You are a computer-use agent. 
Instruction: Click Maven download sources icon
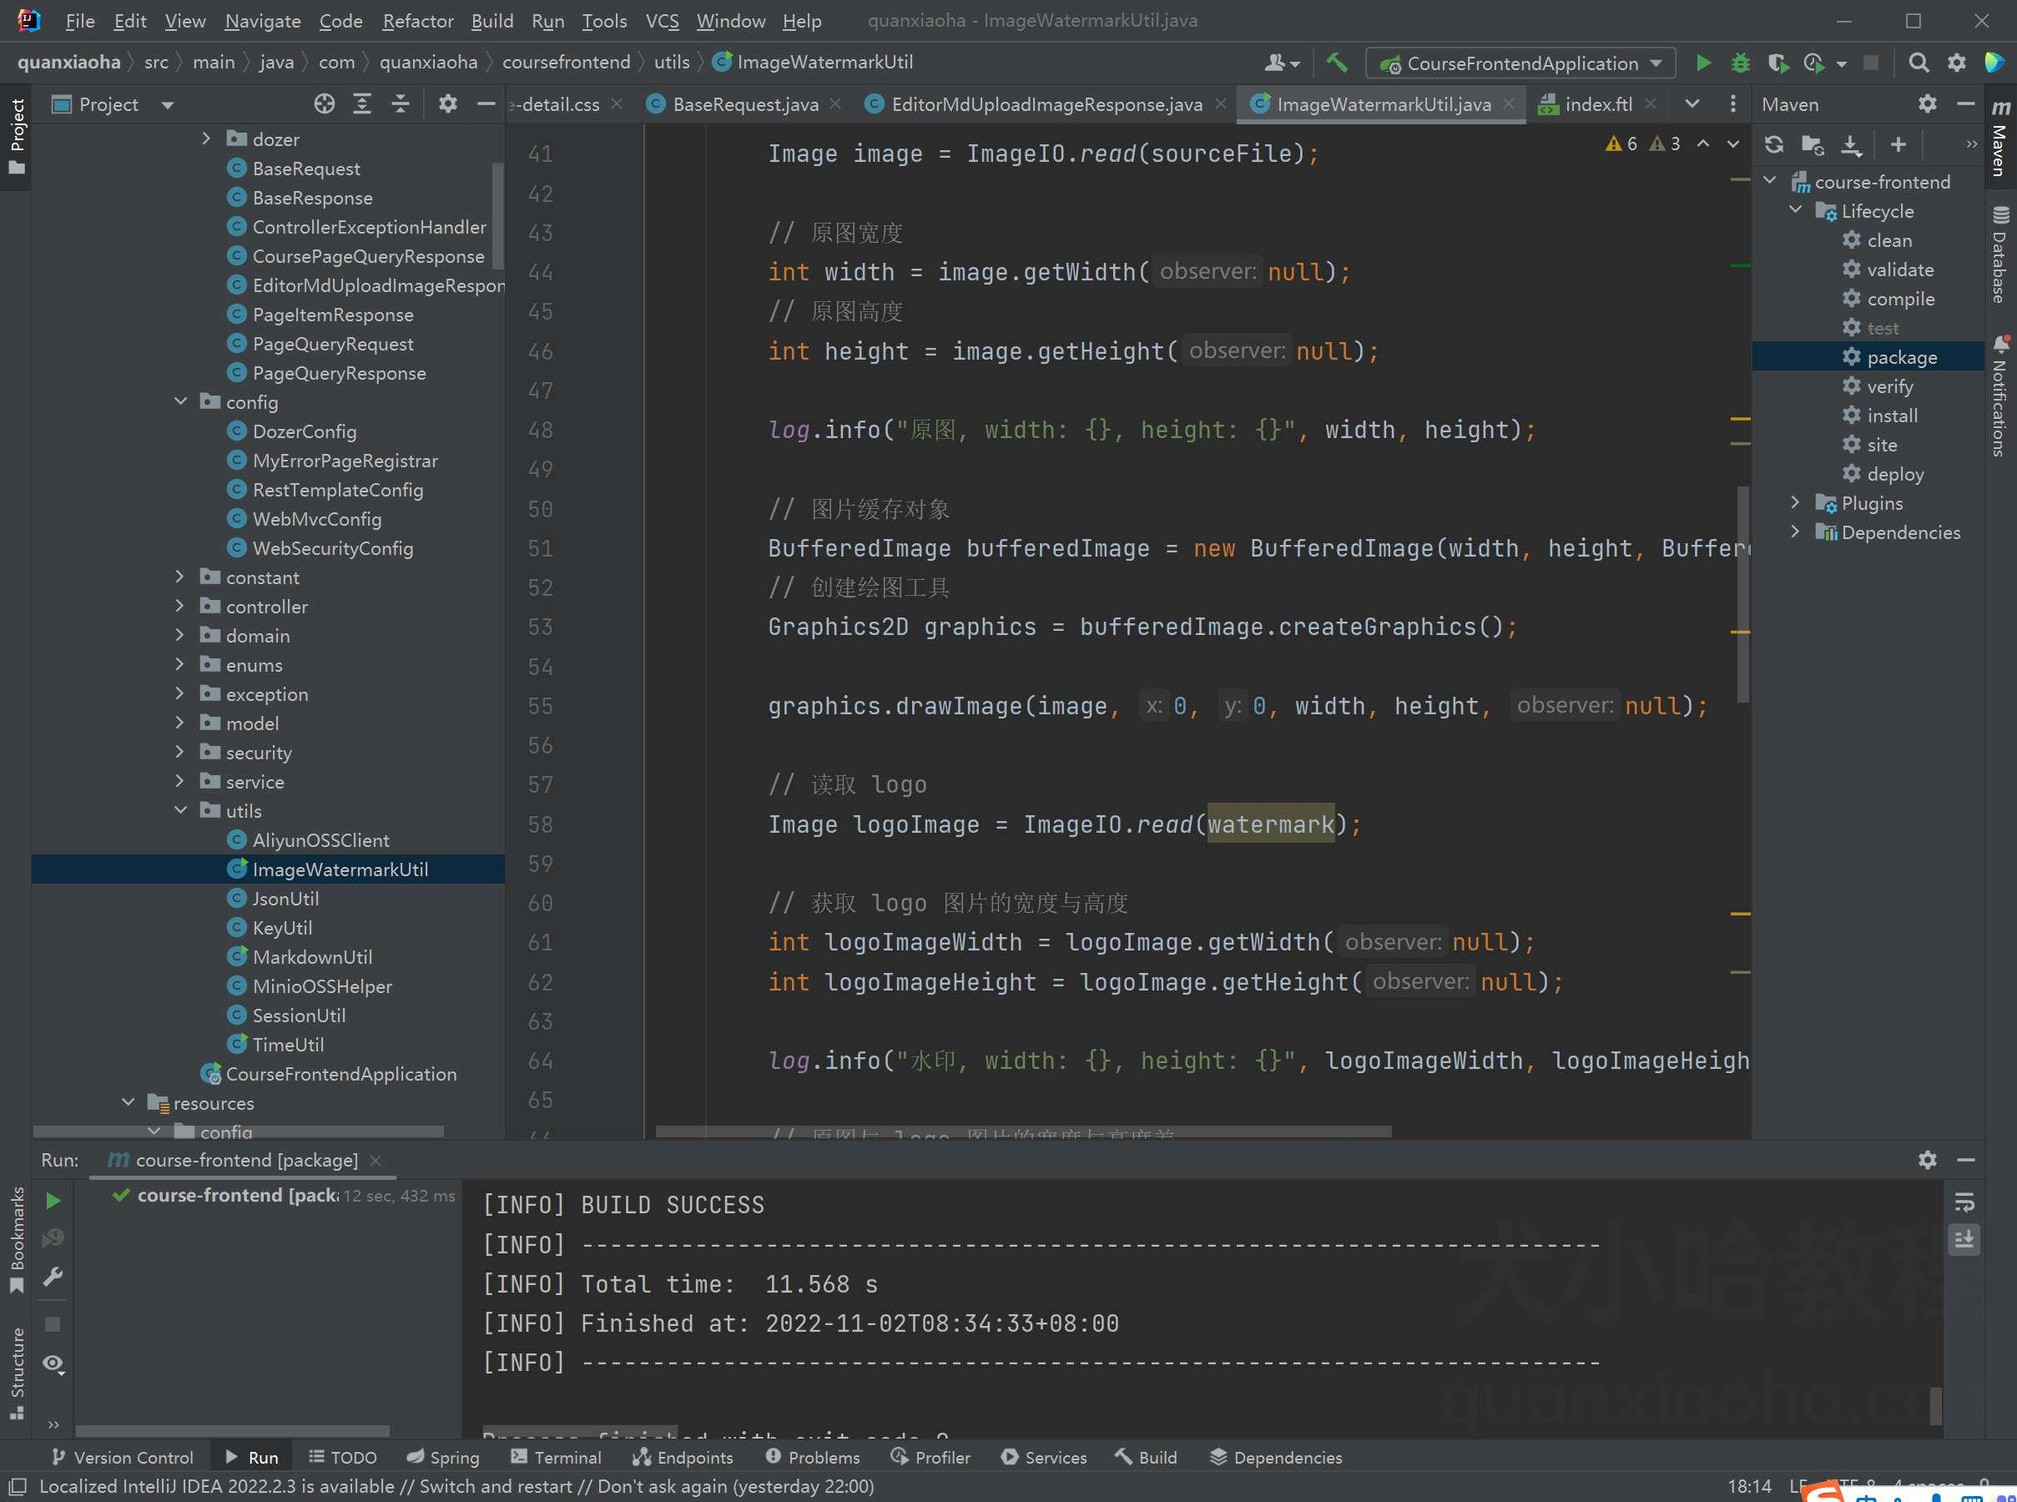pyautogui.click(x=1851, y=144)
